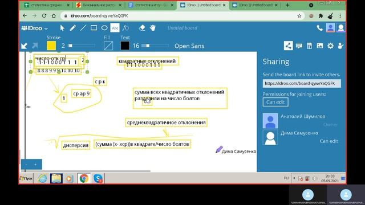Open the calculator icon

(x=309, y=46)
